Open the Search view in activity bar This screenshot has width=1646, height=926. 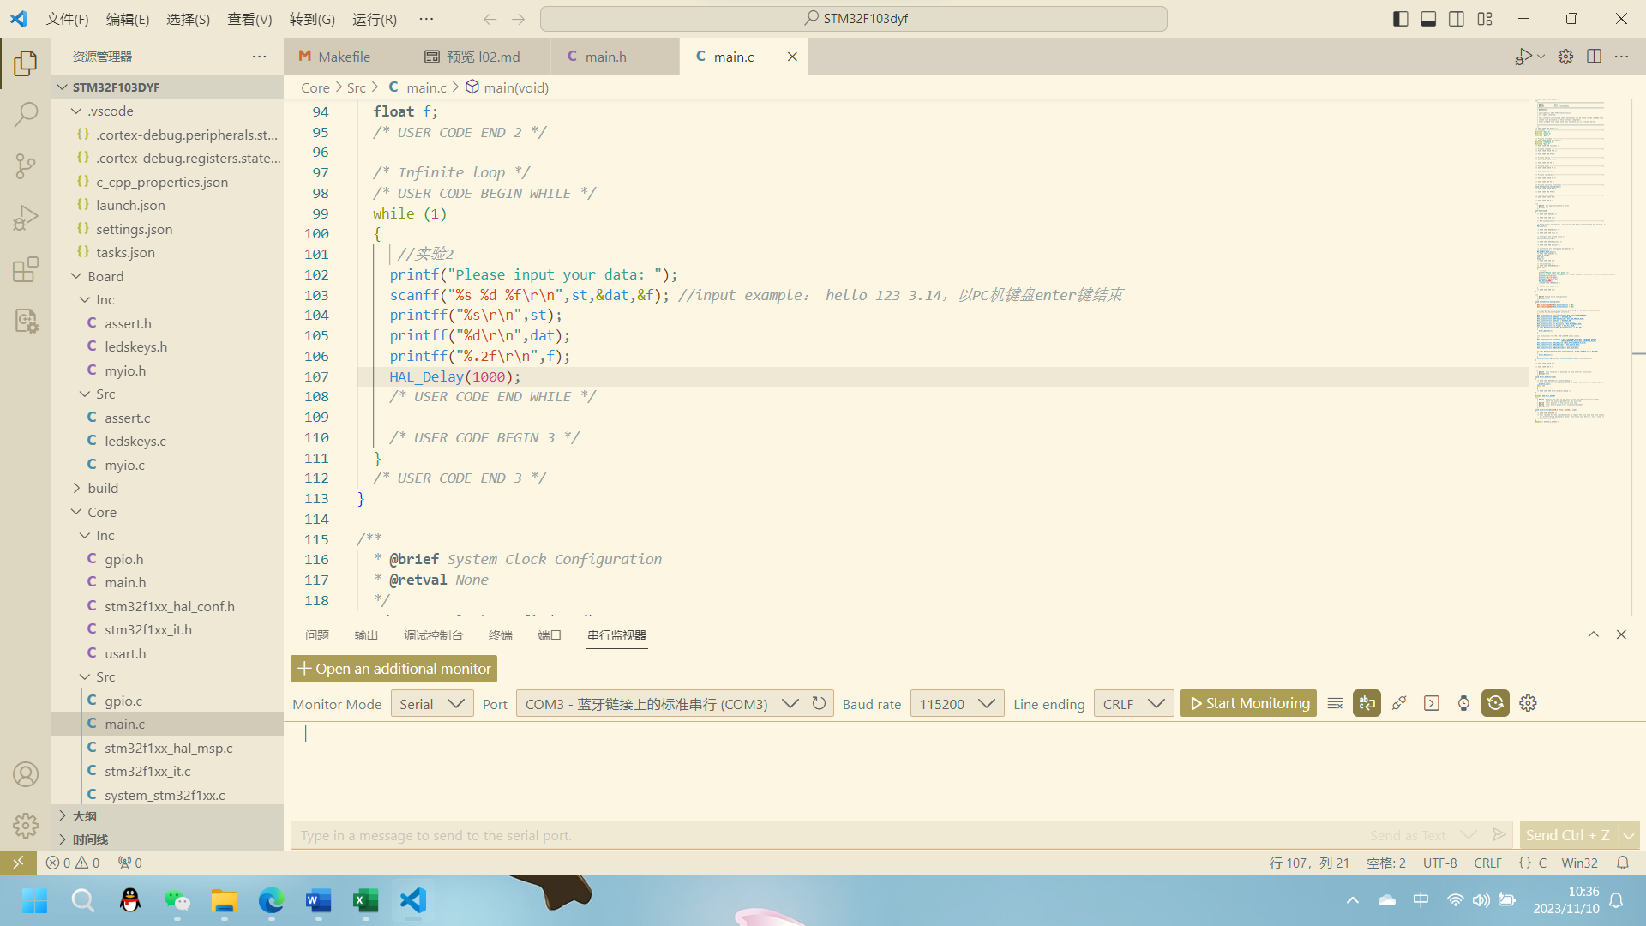[x=26, y=114]
